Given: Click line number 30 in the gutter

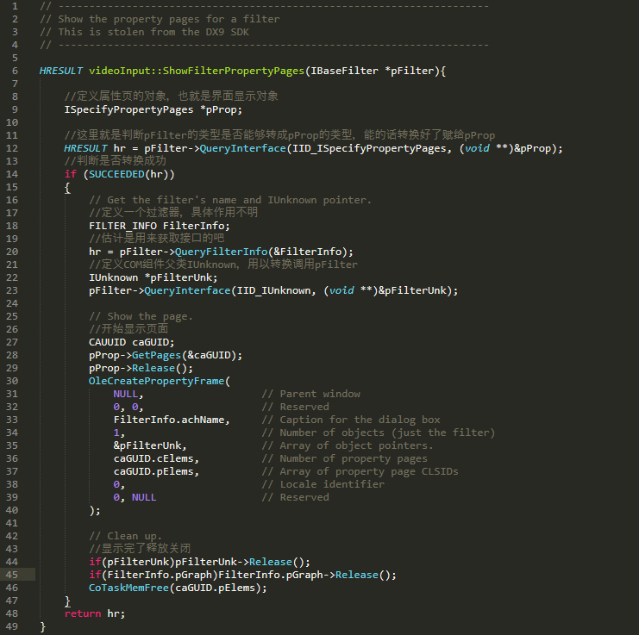Looking at the screenshot, I should 12,381.
